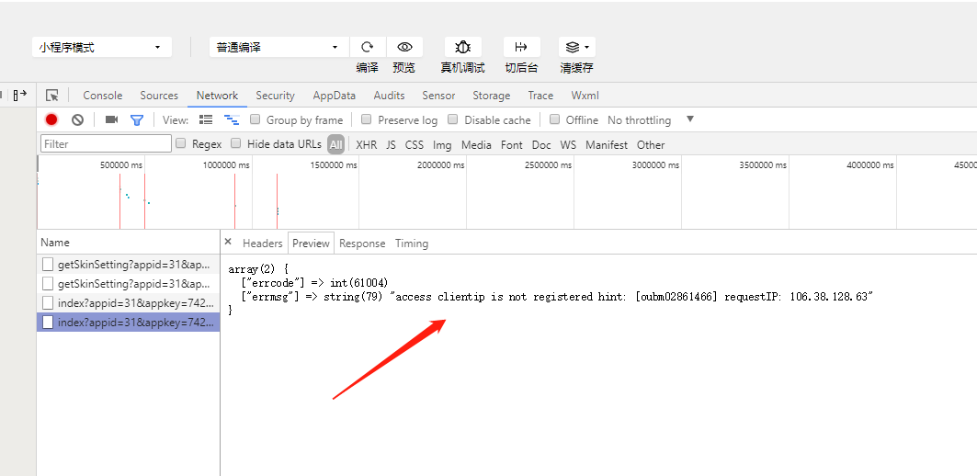Filter requests by JS
Screen dimensions: 977x476
coord(391,144)
